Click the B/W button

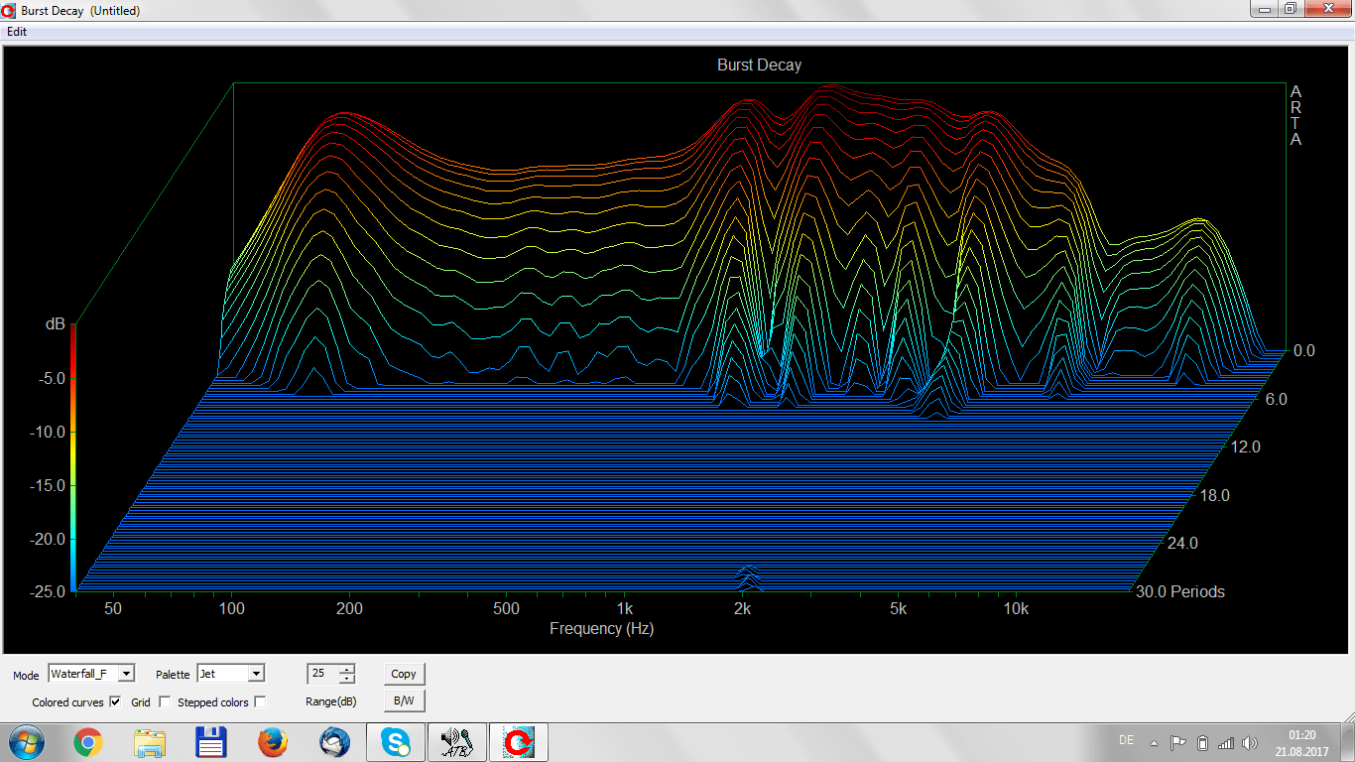[404, 700]
